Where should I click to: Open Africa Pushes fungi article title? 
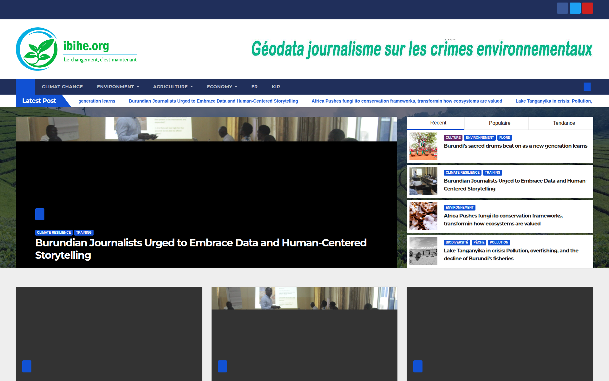(503, 220)
